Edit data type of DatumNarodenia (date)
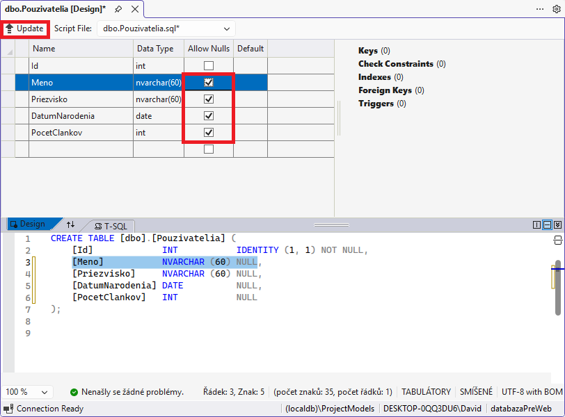The height and width of the screenshot is (417, 565). [159, 116]
